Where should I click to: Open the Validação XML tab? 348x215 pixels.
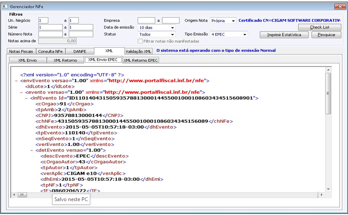click(x=138, y=51)
